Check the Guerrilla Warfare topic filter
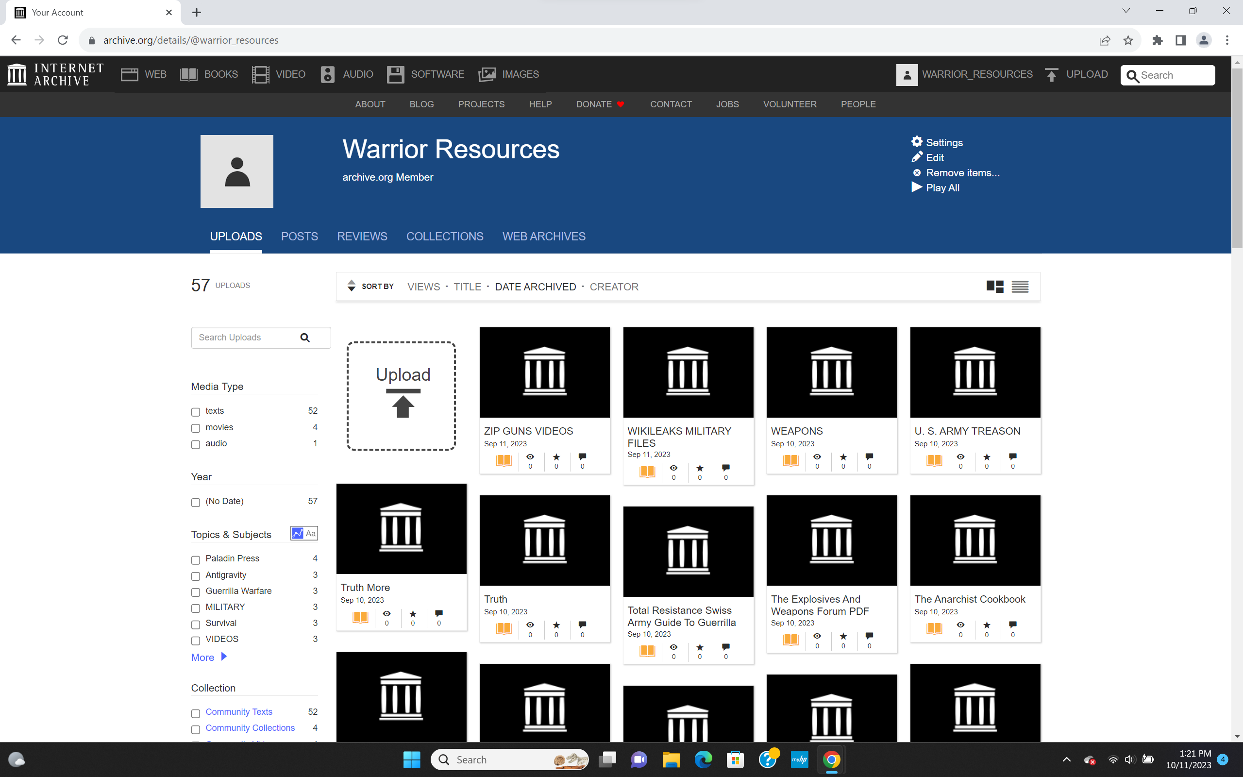This screenshot has width=1243, height=777. pos(196,592)
